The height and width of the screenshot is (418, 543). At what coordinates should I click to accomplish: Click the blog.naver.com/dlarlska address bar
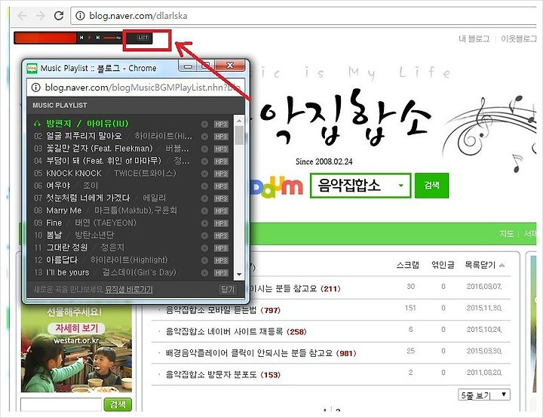(x=303, y=16)
